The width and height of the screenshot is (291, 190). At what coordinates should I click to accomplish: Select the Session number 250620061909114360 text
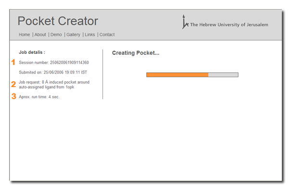[x=54, y=63]
